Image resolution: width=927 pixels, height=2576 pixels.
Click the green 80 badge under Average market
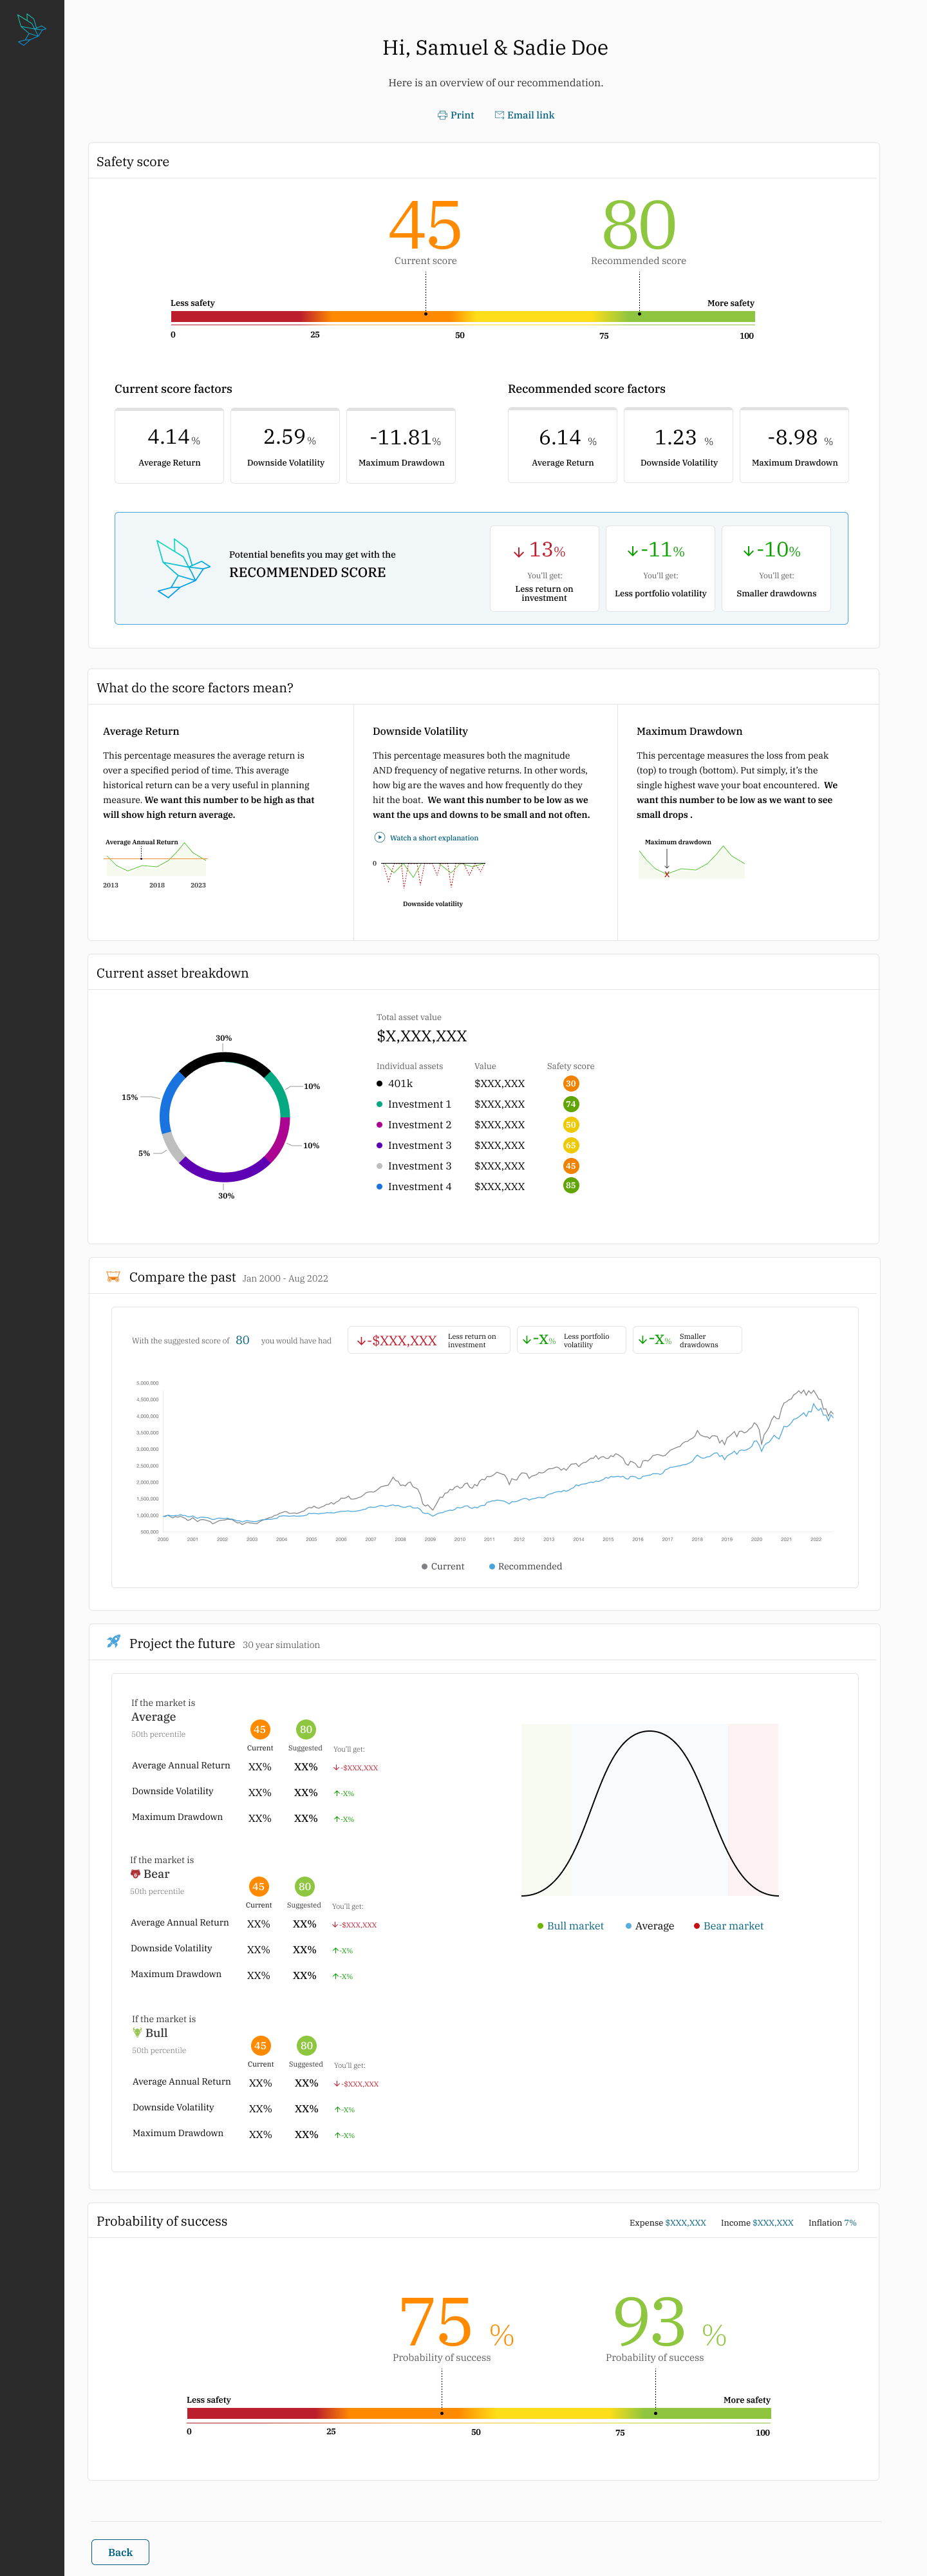coord(306,1730)
